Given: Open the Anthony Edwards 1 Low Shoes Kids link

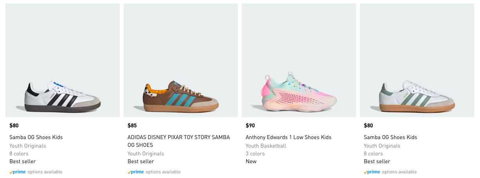Looking at the screenshot, I should [288, 137].
